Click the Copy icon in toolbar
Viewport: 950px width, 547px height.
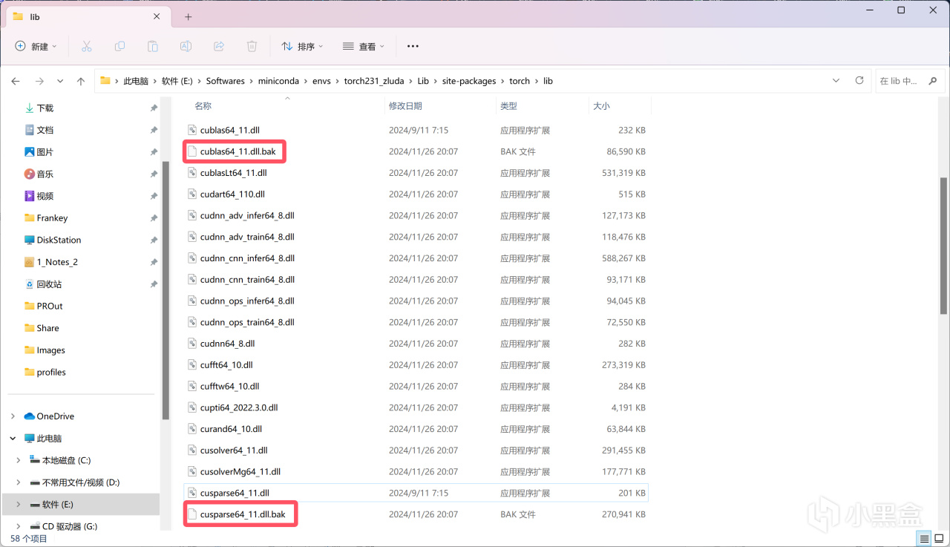coord(119,46)
